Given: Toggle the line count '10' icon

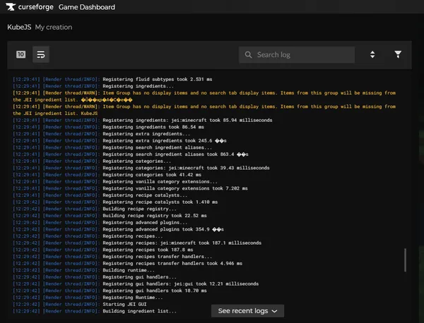Looking at the screenshot, I should [x=20, y=54].
